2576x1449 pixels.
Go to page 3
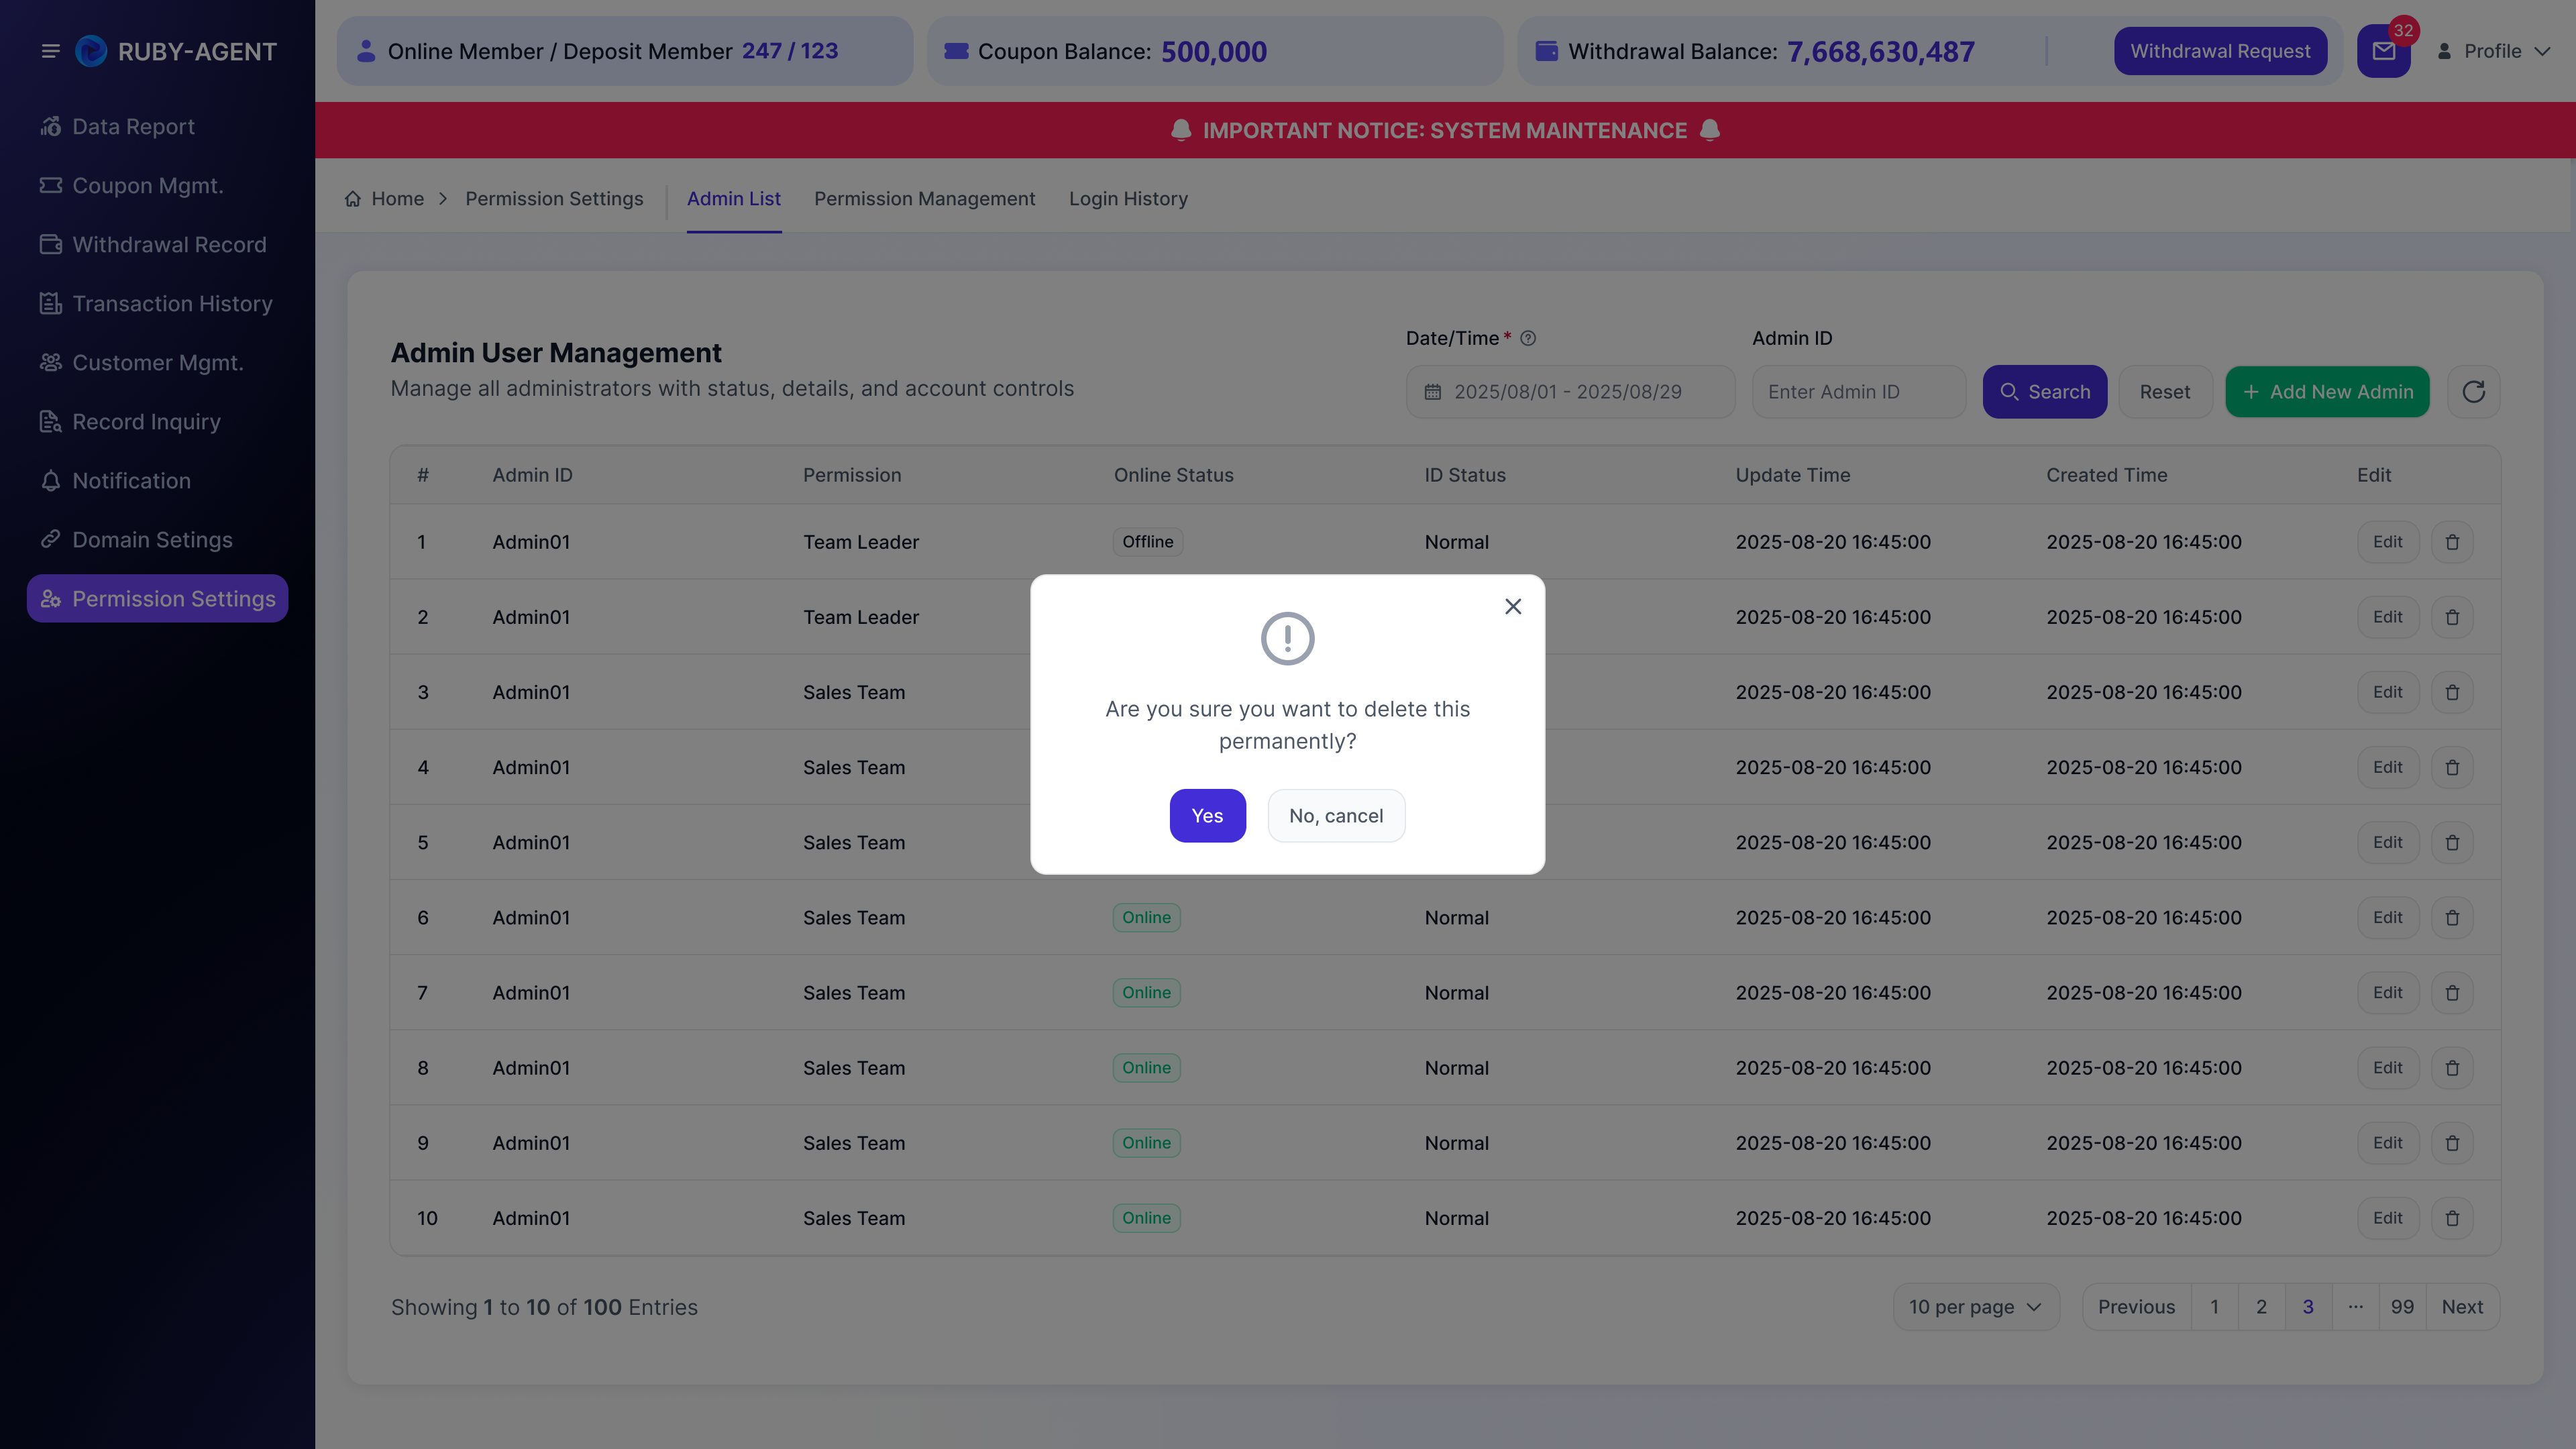(2308, 1307)
